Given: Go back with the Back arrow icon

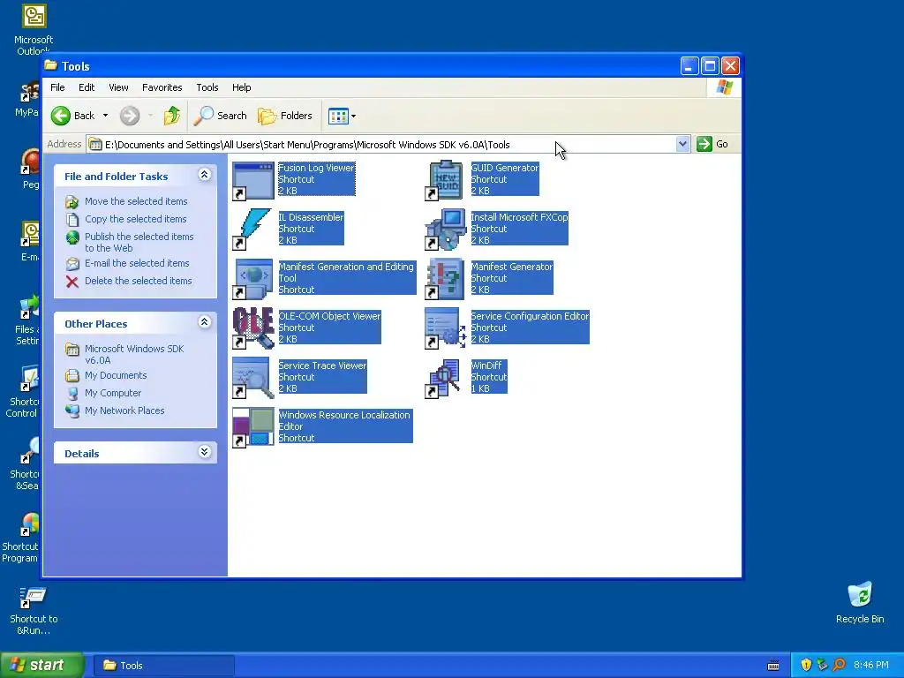Looking at the screenshot, I should pyautogui.click(x=61, y=116).
